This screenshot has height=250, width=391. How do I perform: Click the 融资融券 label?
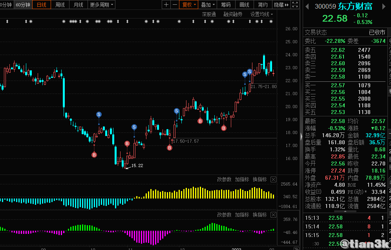[x=233, y=14]
